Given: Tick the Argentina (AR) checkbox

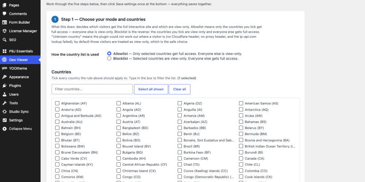Looking at the screenshot, I should click(x=119, y=116).
